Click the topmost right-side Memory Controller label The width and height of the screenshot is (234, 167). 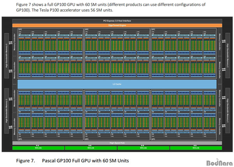[220, 42]
